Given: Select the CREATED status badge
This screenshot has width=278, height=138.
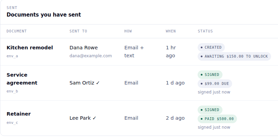Looking at the screenshot, I should (211, 48).
